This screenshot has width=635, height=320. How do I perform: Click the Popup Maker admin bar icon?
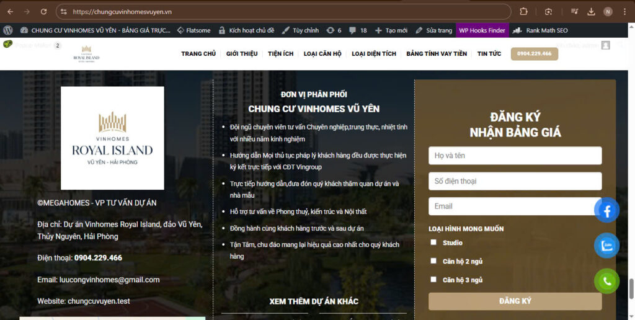coord(7,44)
